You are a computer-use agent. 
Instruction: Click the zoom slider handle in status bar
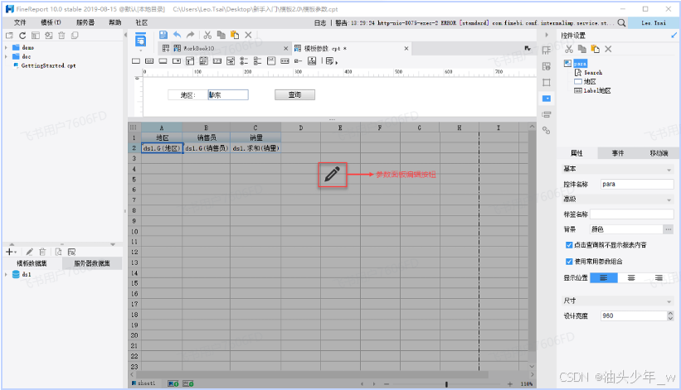[446, 384]
